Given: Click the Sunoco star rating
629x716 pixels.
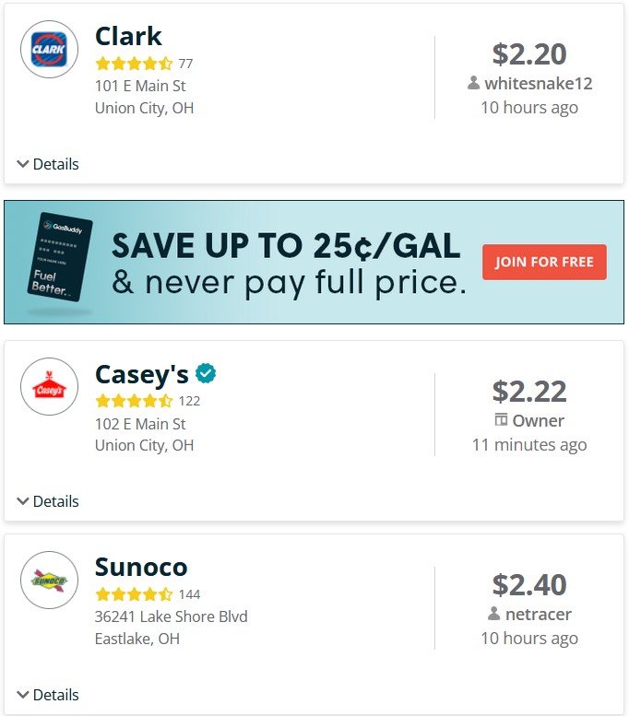Looking at the screenshot, I should [x=134, y=594].
